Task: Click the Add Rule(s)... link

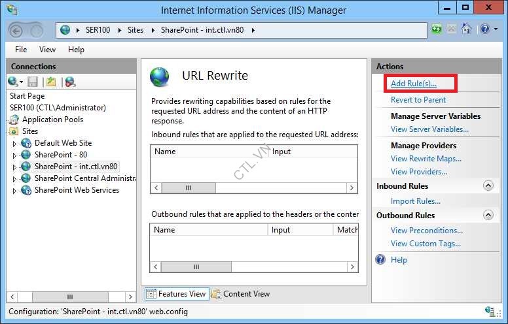Action: tap(413, 84)
